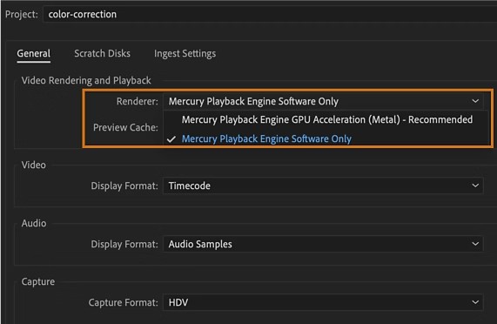Switch to the Scratch Disks tab

[102, 53]
